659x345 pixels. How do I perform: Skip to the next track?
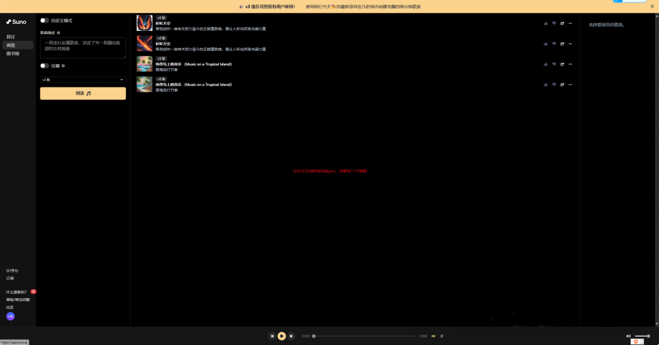(x=291, y=336)
